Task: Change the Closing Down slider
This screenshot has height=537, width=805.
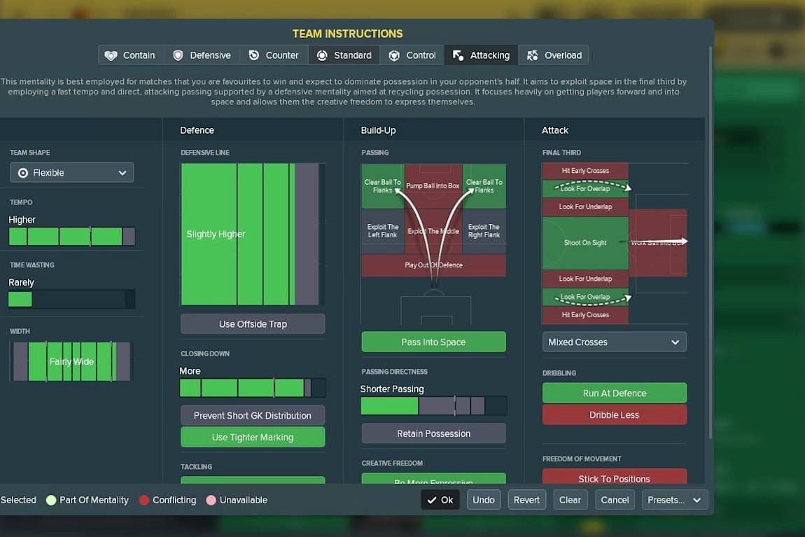Action: click(x=253, y=388)
